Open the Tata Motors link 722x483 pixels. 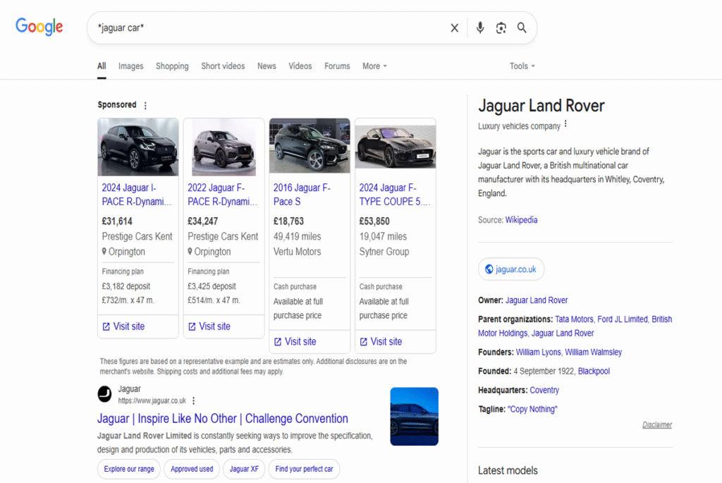click(x=574, y=319)
